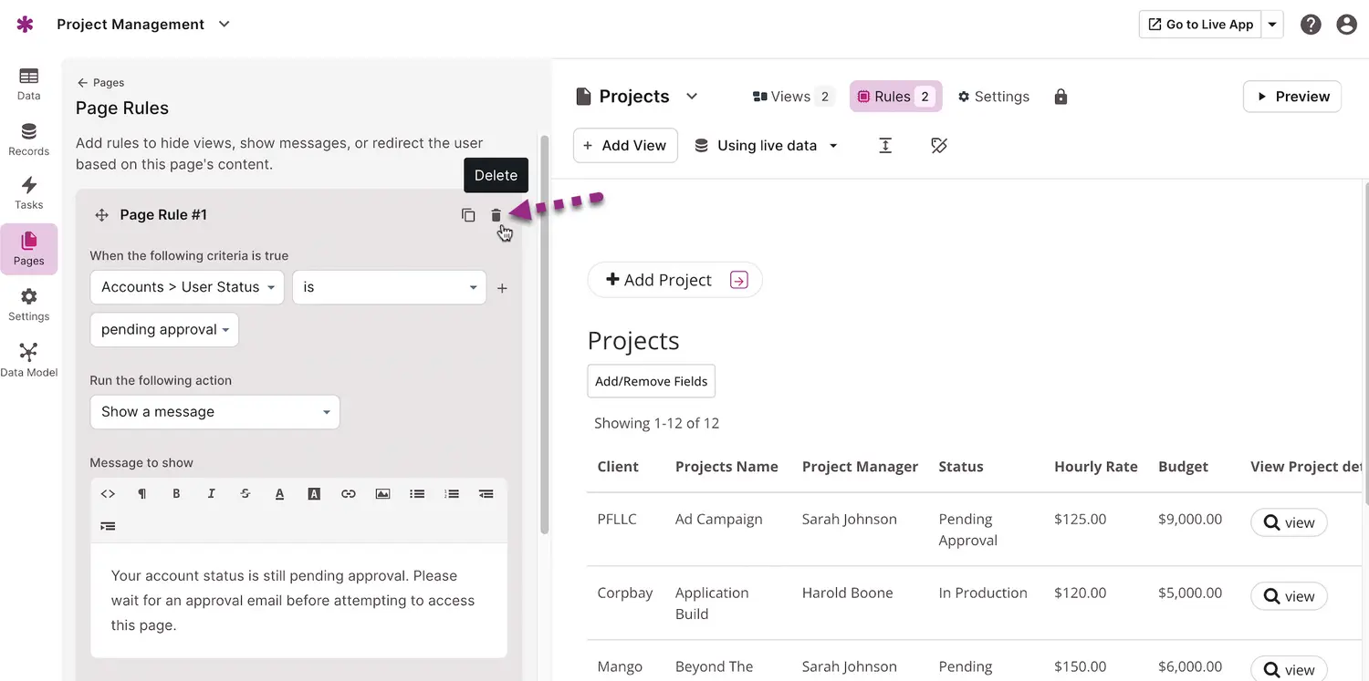Duplicate Page Rule #1 using copy icon
The width and height of the screenshot is (1369, 681).
coord(468,215)
